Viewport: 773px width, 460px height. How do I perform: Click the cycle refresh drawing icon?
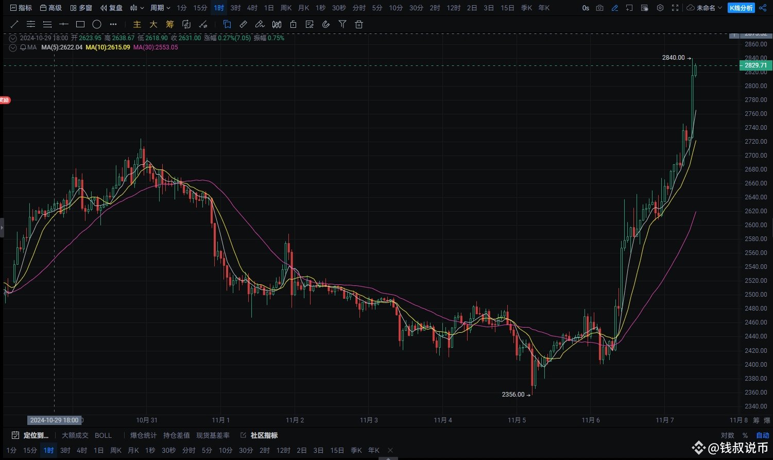[x=186, y=24]
